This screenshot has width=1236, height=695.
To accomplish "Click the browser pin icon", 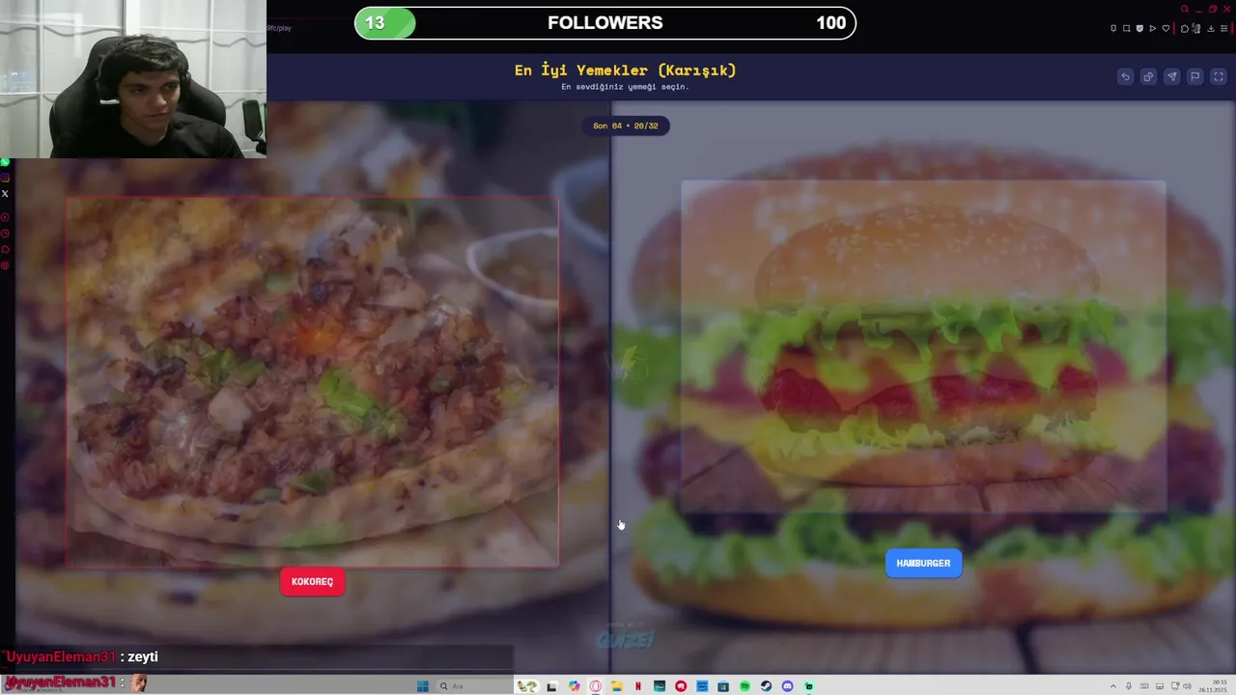I will [1113, 28].
